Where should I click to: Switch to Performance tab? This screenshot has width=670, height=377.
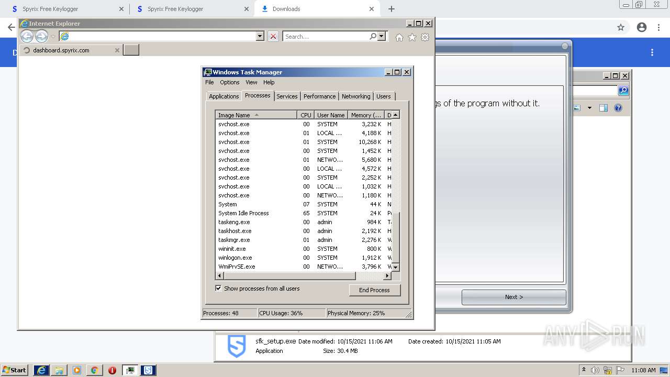(319, 96)
